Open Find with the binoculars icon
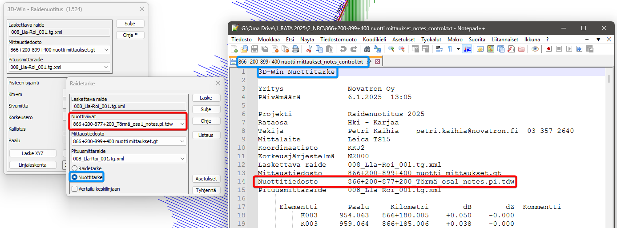This screenshot has width=617, height=228. [367, 49]
